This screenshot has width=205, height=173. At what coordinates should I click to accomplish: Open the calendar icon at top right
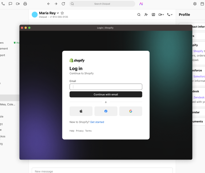point(202,4)
